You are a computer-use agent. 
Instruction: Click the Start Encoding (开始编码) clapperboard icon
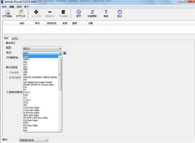[63, 12]
